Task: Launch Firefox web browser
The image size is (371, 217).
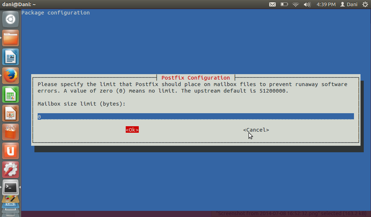Action: (11, 76)
